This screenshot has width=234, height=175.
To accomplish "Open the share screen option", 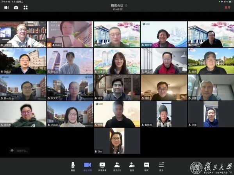I will click(x=102, y=166).
